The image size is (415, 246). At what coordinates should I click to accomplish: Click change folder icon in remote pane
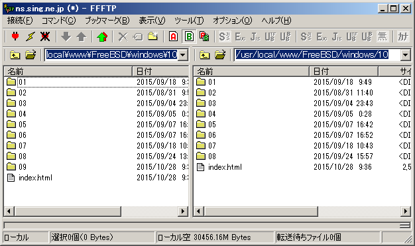pos(220,55)
